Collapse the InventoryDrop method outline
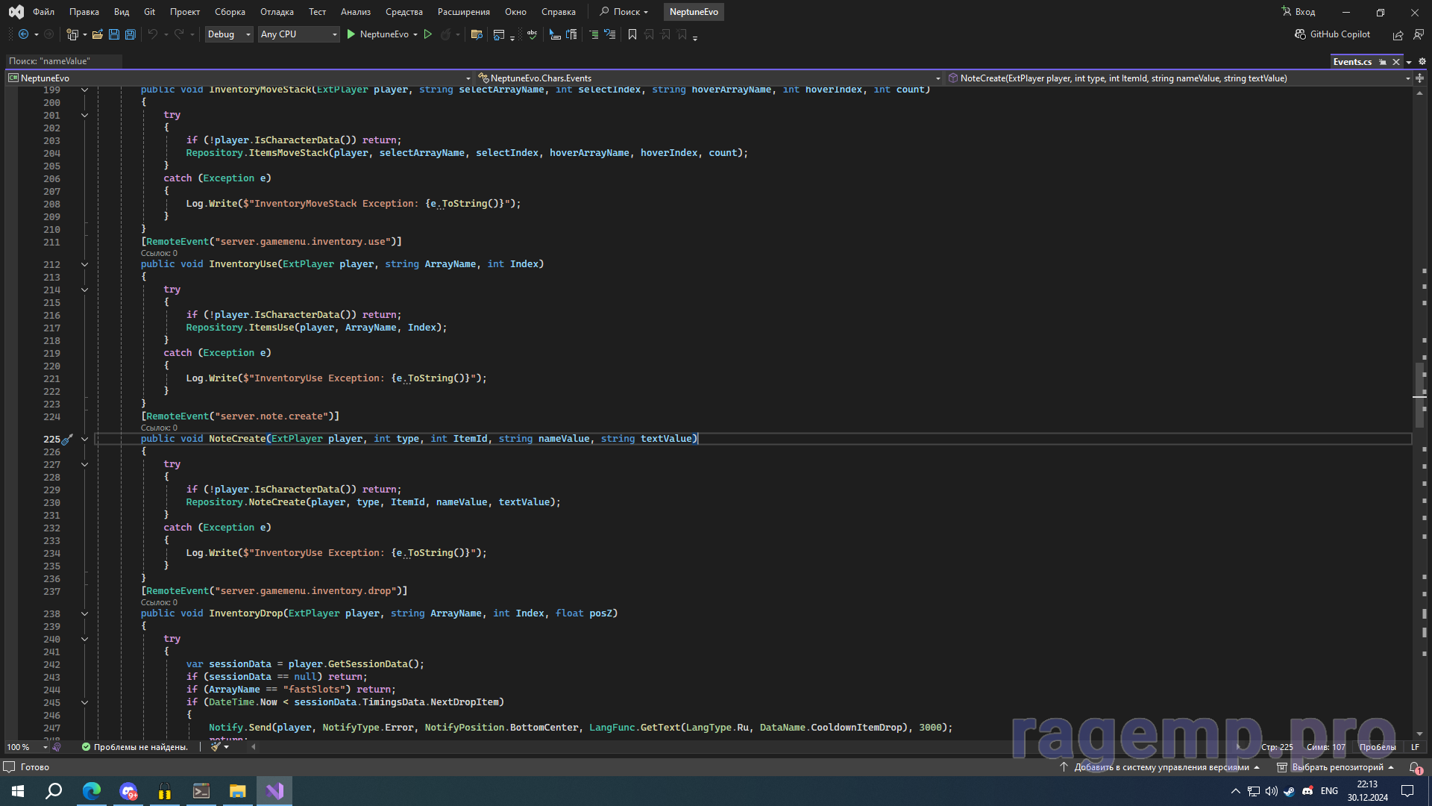Screen dimensions: 1432x806 84,613
